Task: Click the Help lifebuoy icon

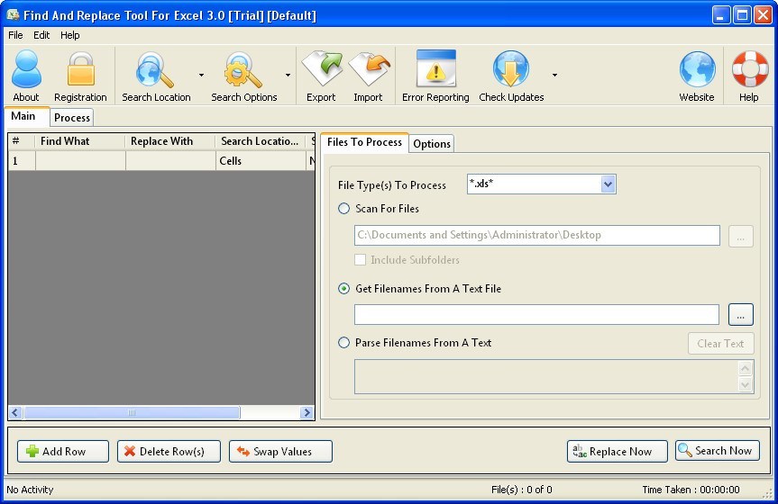Action: [x=750, y=69]
